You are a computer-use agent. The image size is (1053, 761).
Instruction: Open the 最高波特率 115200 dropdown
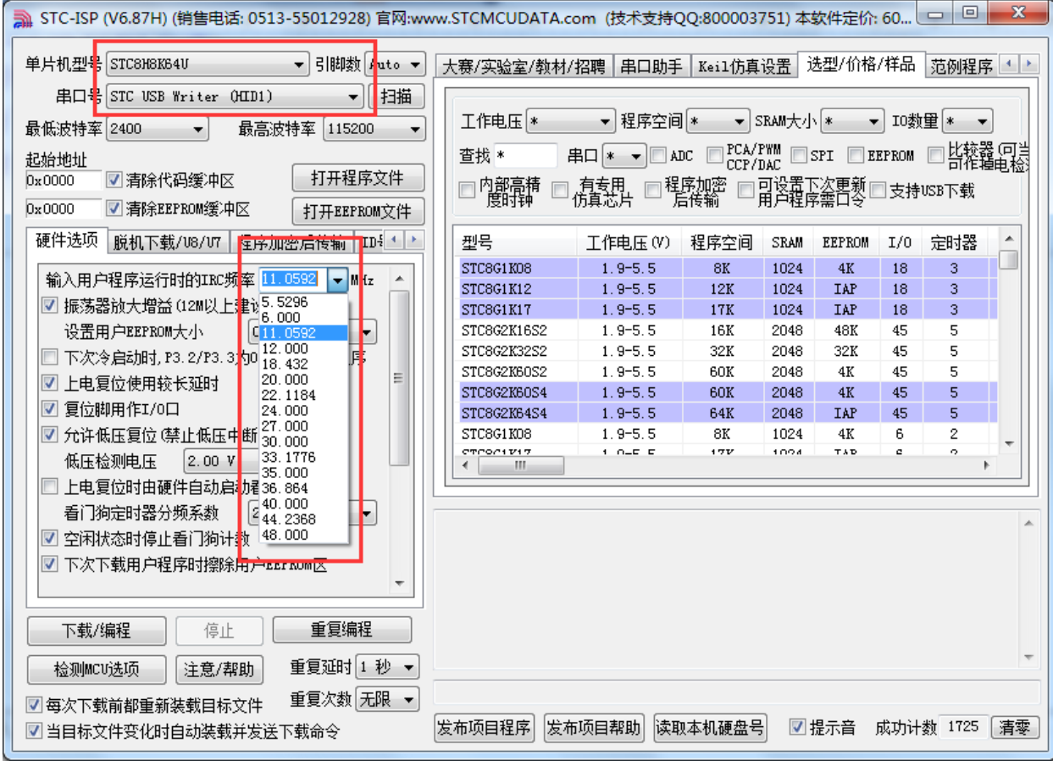click(374, 129)
